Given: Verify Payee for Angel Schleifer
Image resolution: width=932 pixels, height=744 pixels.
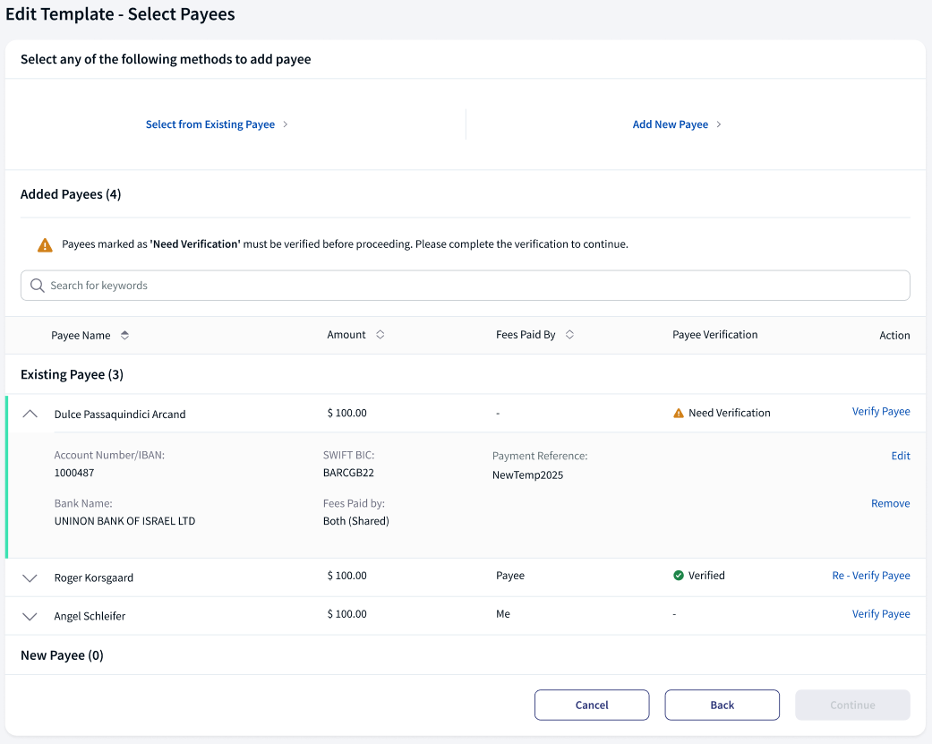Looking at the screenshot, I should pos(881,614).
